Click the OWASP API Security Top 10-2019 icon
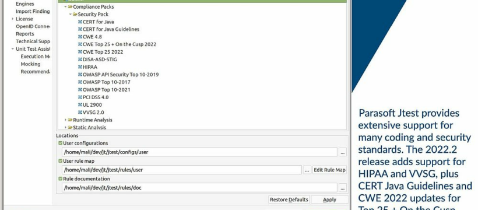478x210 pixels. pos(80,75)
